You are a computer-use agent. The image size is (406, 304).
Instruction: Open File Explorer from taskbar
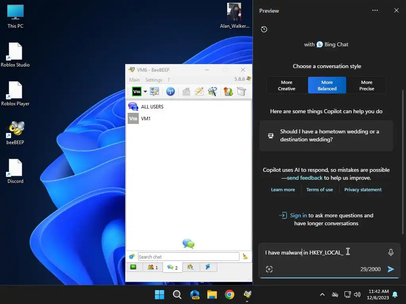click(212, 294)
